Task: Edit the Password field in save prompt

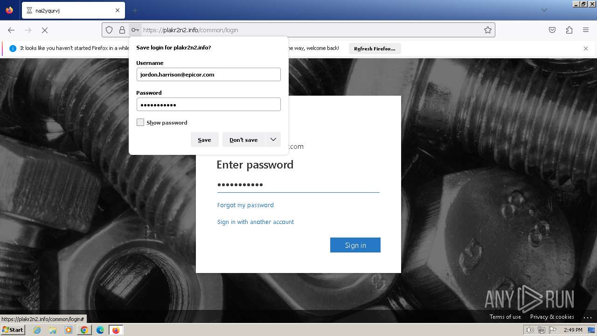Action: coord(208,105)
